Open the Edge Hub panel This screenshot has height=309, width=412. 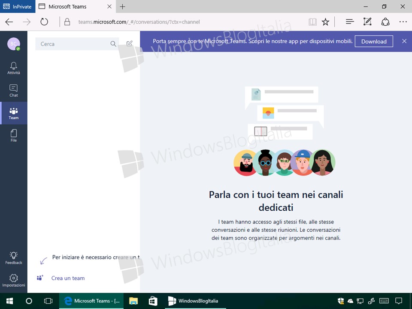pyautogui.click(x=350, y=22)
